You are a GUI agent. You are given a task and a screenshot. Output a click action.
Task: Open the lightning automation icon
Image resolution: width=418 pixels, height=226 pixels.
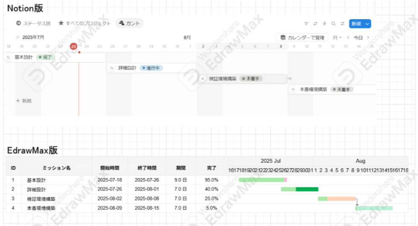point(325,23)
